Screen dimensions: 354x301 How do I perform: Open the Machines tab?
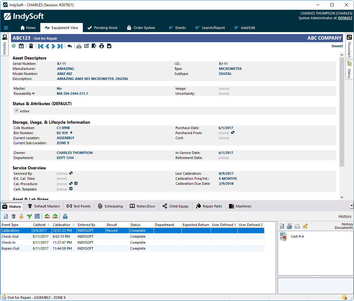pyautogui.click(x=240, y=206)
